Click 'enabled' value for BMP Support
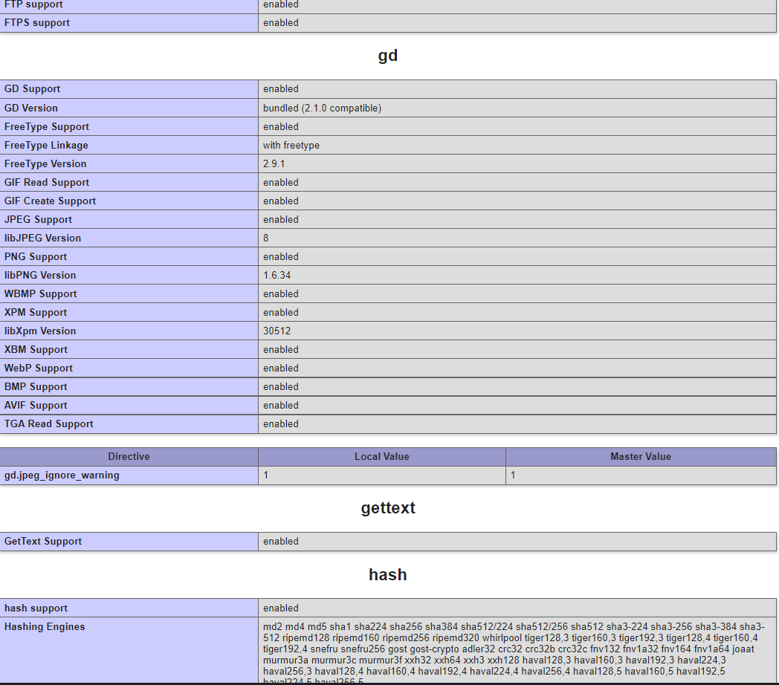The image size is (779, 685). point(281,387)
